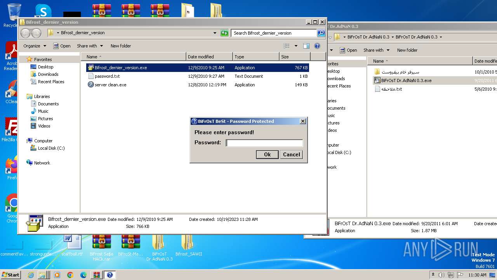The height and width of the screenshot is (280, 497).
Task: Select the Arabic-named folder in back window
Action: coord(400,72)
